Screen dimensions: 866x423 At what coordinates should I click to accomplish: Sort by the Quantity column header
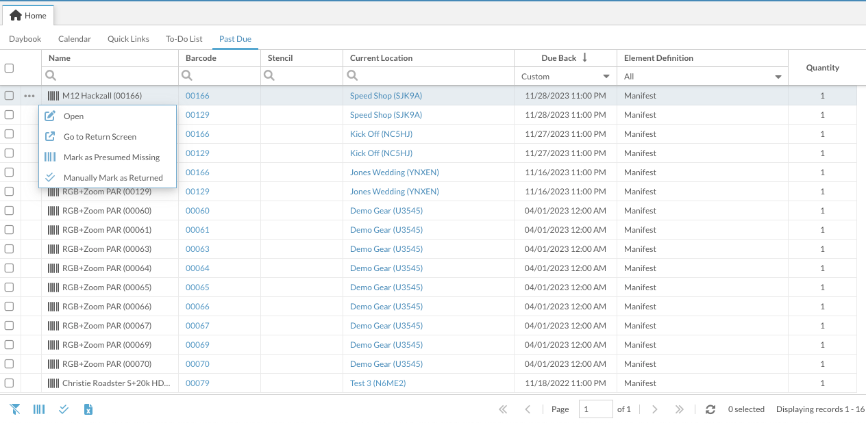(822, 68)
